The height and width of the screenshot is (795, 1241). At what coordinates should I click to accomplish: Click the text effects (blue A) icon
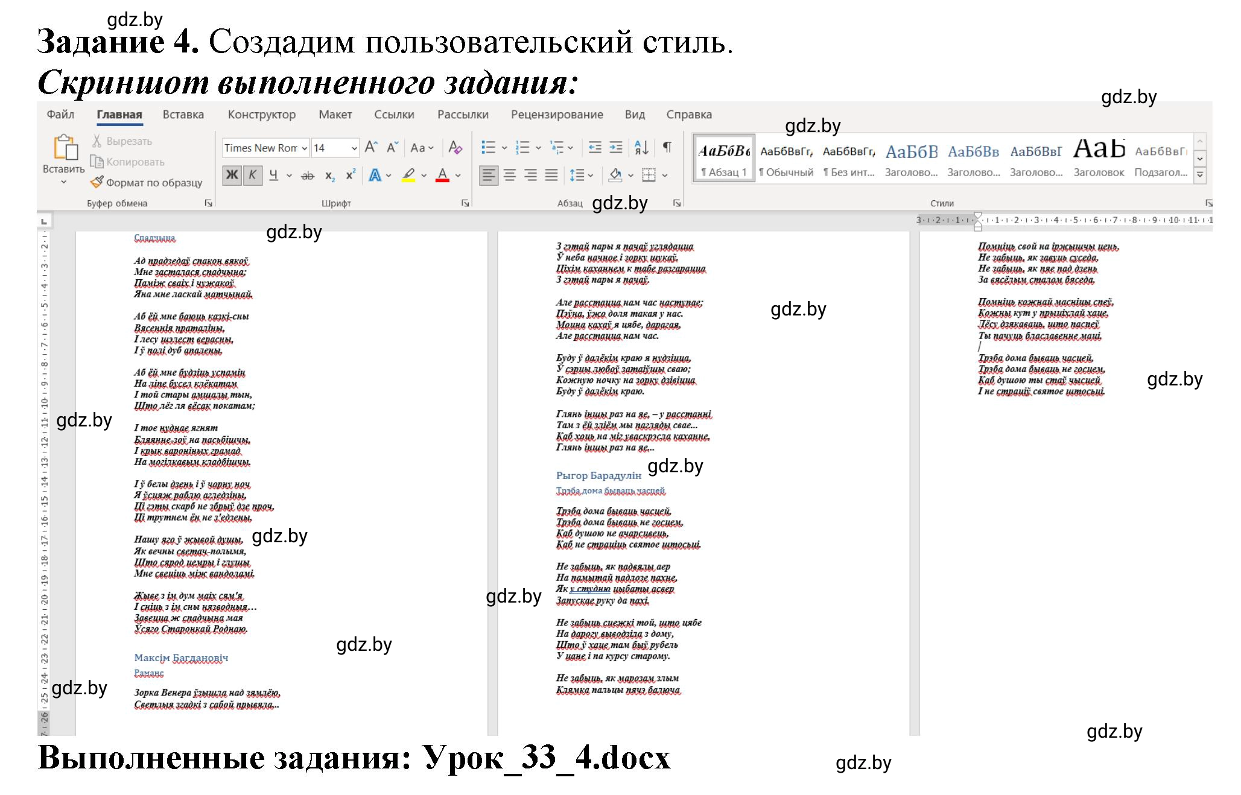[x=375, y=176]
